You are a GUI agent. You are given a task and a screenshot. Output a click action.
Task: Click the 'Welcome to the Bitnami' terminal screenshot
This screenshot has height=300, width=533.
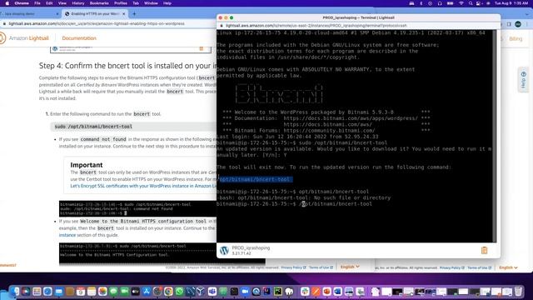pos(137,253)
